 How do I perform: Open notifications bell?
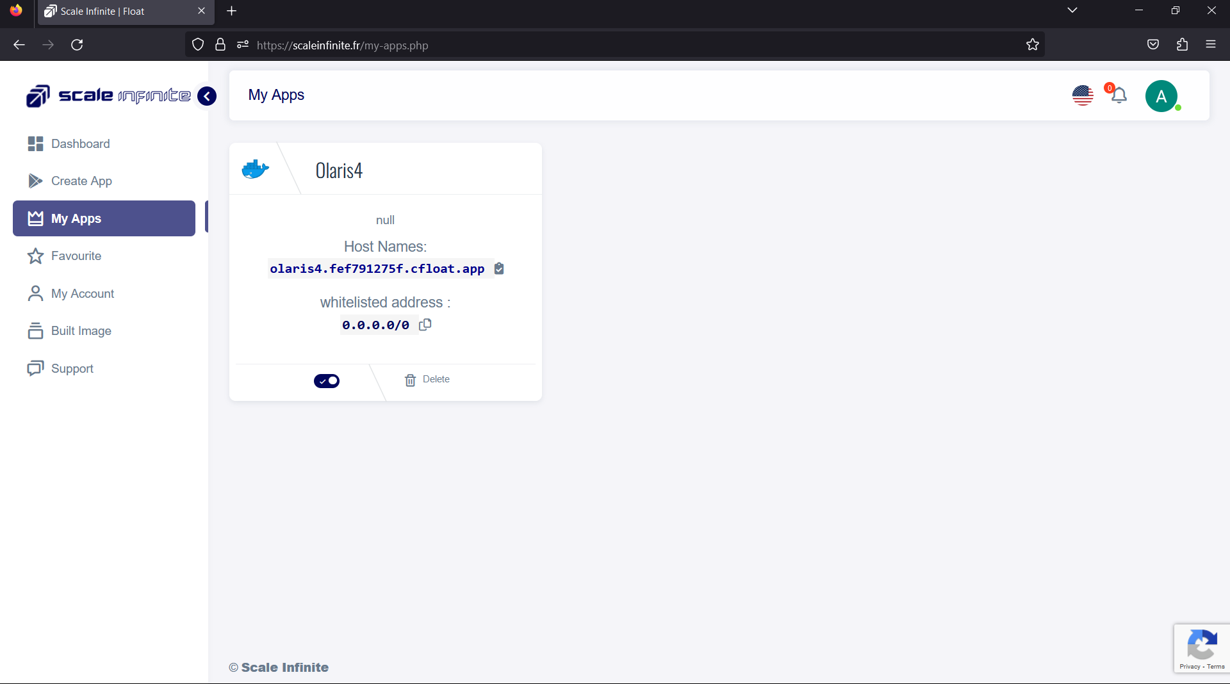pyautogui.click(x=1119, y=96)
